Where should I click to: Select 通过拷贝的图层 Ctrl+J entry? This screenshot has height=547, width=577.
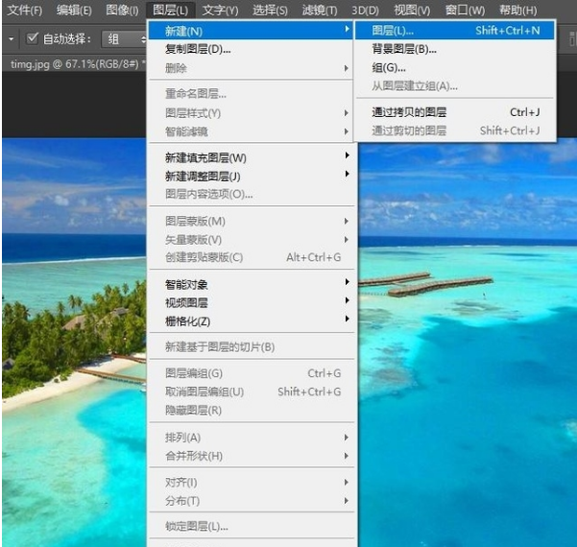[x=454, y=112]
